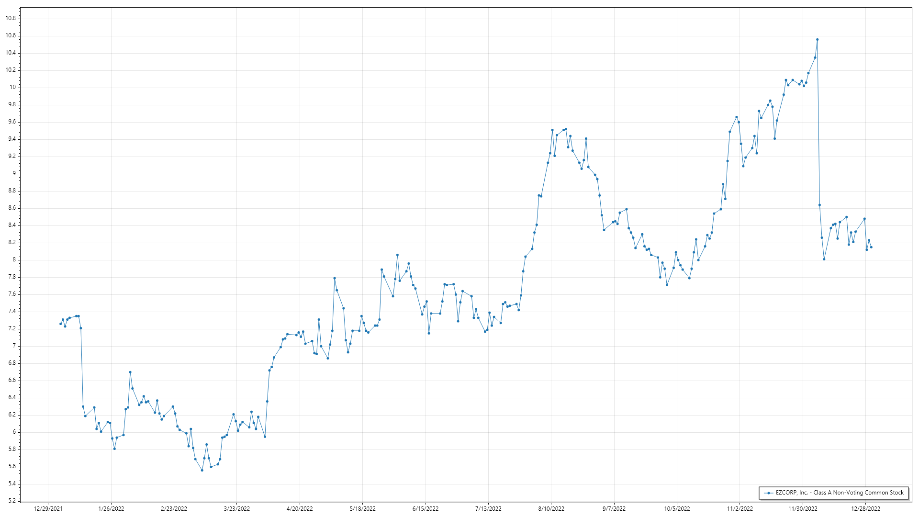Click the last data point of the series
The image size is (919, 517).
click(x=871, y=247)
